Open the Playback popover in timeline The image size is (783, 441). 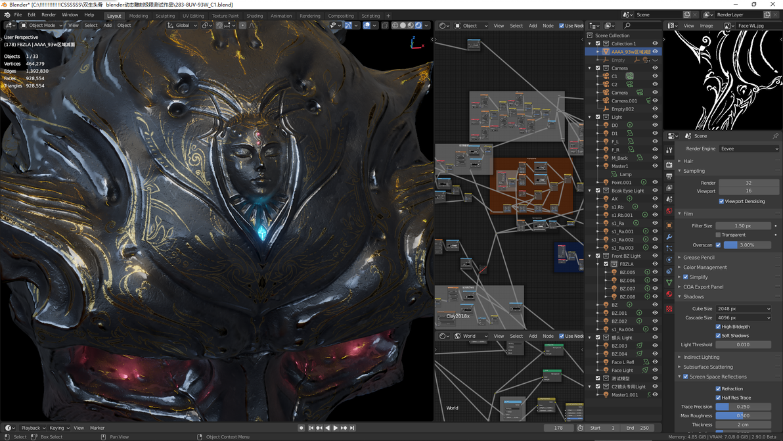click(33, 428)
